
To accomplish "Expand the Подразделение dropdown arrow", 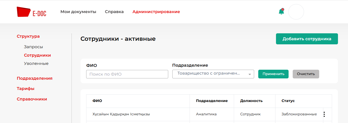I will [249, 74].
